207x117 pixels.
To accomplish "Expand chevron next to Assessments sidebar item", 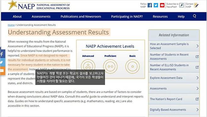I will (197, 88).
